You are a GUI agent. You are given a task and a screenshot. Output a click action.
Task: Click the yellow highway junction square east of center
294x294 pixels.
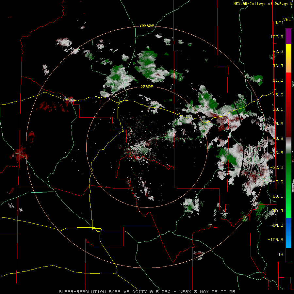point(208,122)
